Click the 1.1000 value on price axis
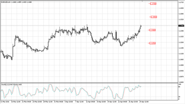This screenshot has width=185, height=104. pyautogui.click(x=181, y=65)
